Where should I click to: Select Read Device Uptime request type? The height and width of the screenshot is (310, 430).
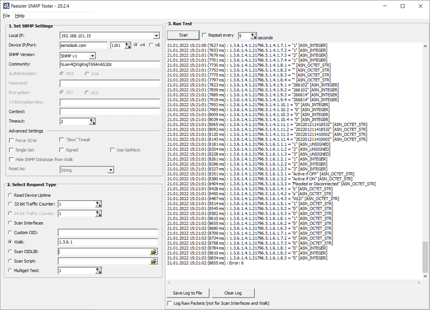(x=10, y=195)
